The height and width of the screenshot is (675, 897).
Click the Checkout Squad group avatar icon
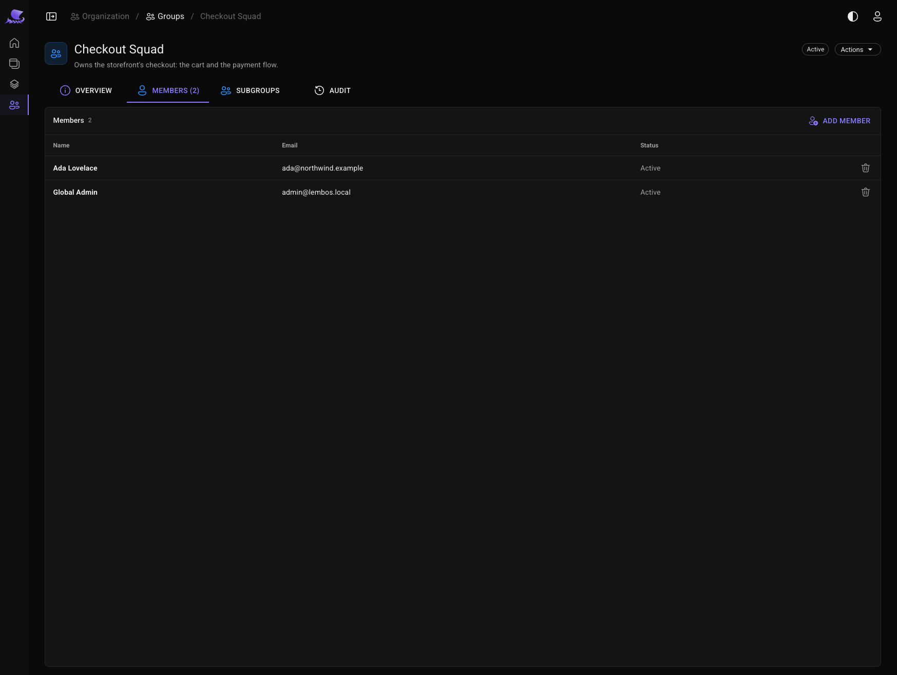click(56, 53)
